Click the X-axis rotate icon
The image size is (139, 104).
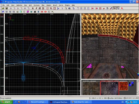point(14,8)
